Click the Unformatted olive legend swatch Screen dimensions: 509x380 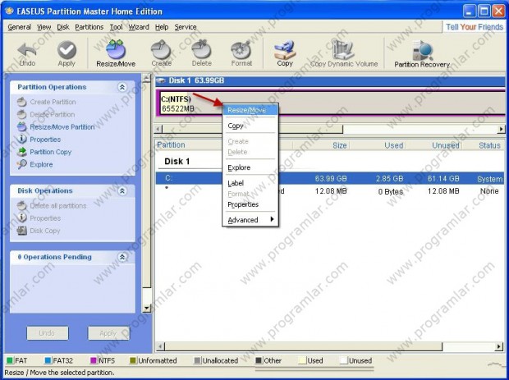tap(133, 360)
